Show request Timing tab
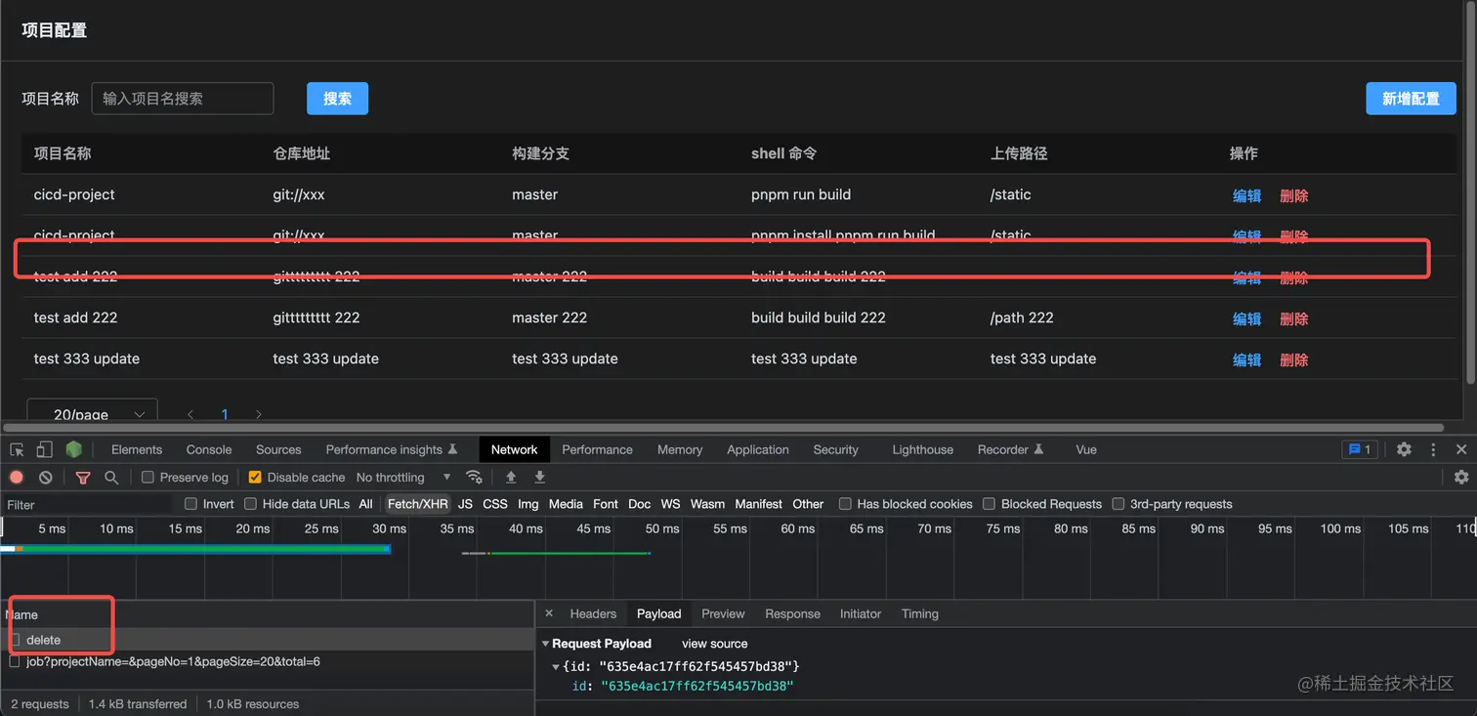1477x716 pixels. pos(920,613)
